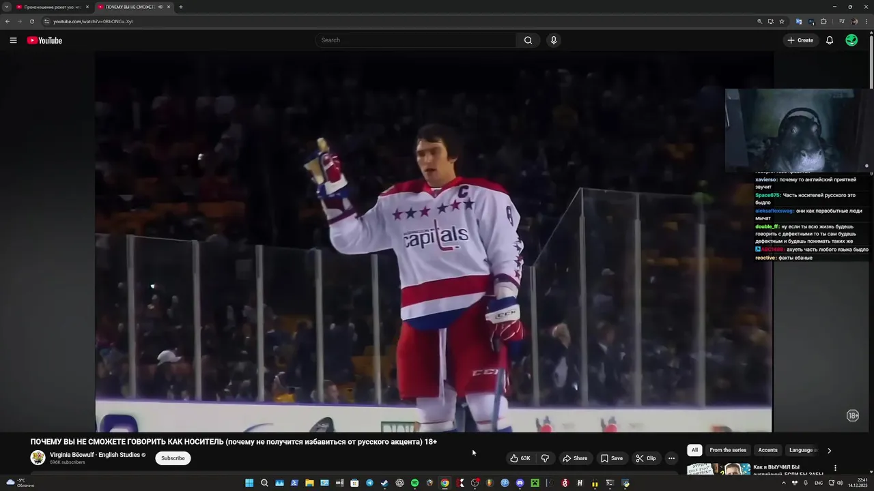874x491 pixels.
Task: Open the Chrome three-dot menu
Action: coord(866,21)
